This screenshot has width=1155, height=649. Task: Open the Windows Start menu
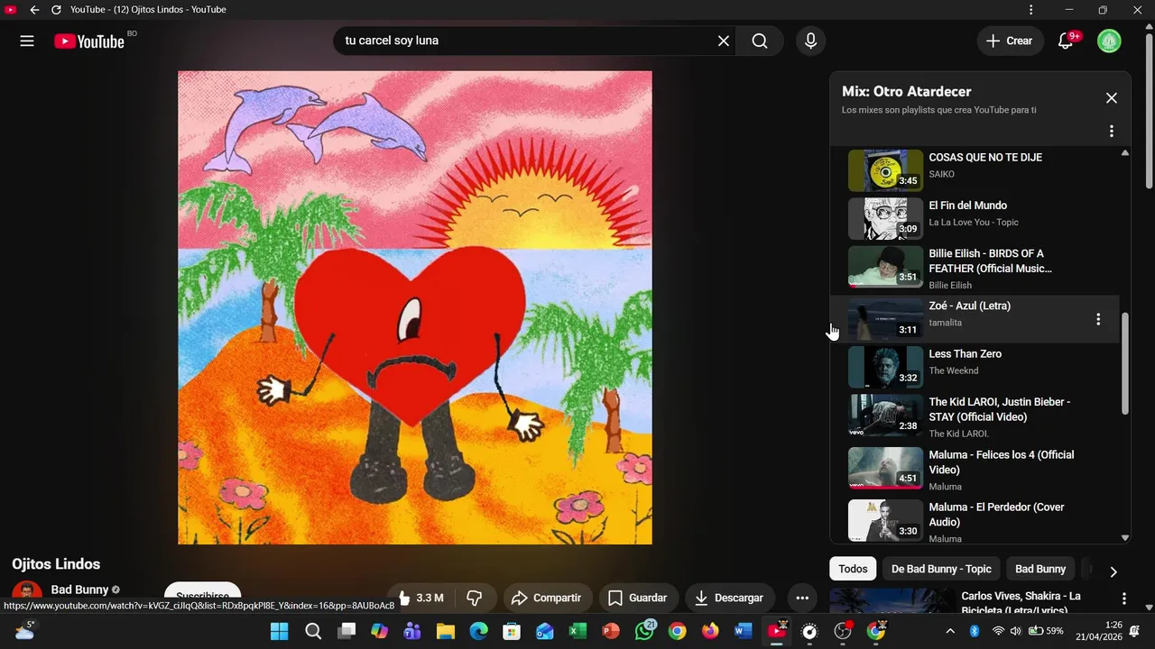pyautogui.click(x=280, y=631)
